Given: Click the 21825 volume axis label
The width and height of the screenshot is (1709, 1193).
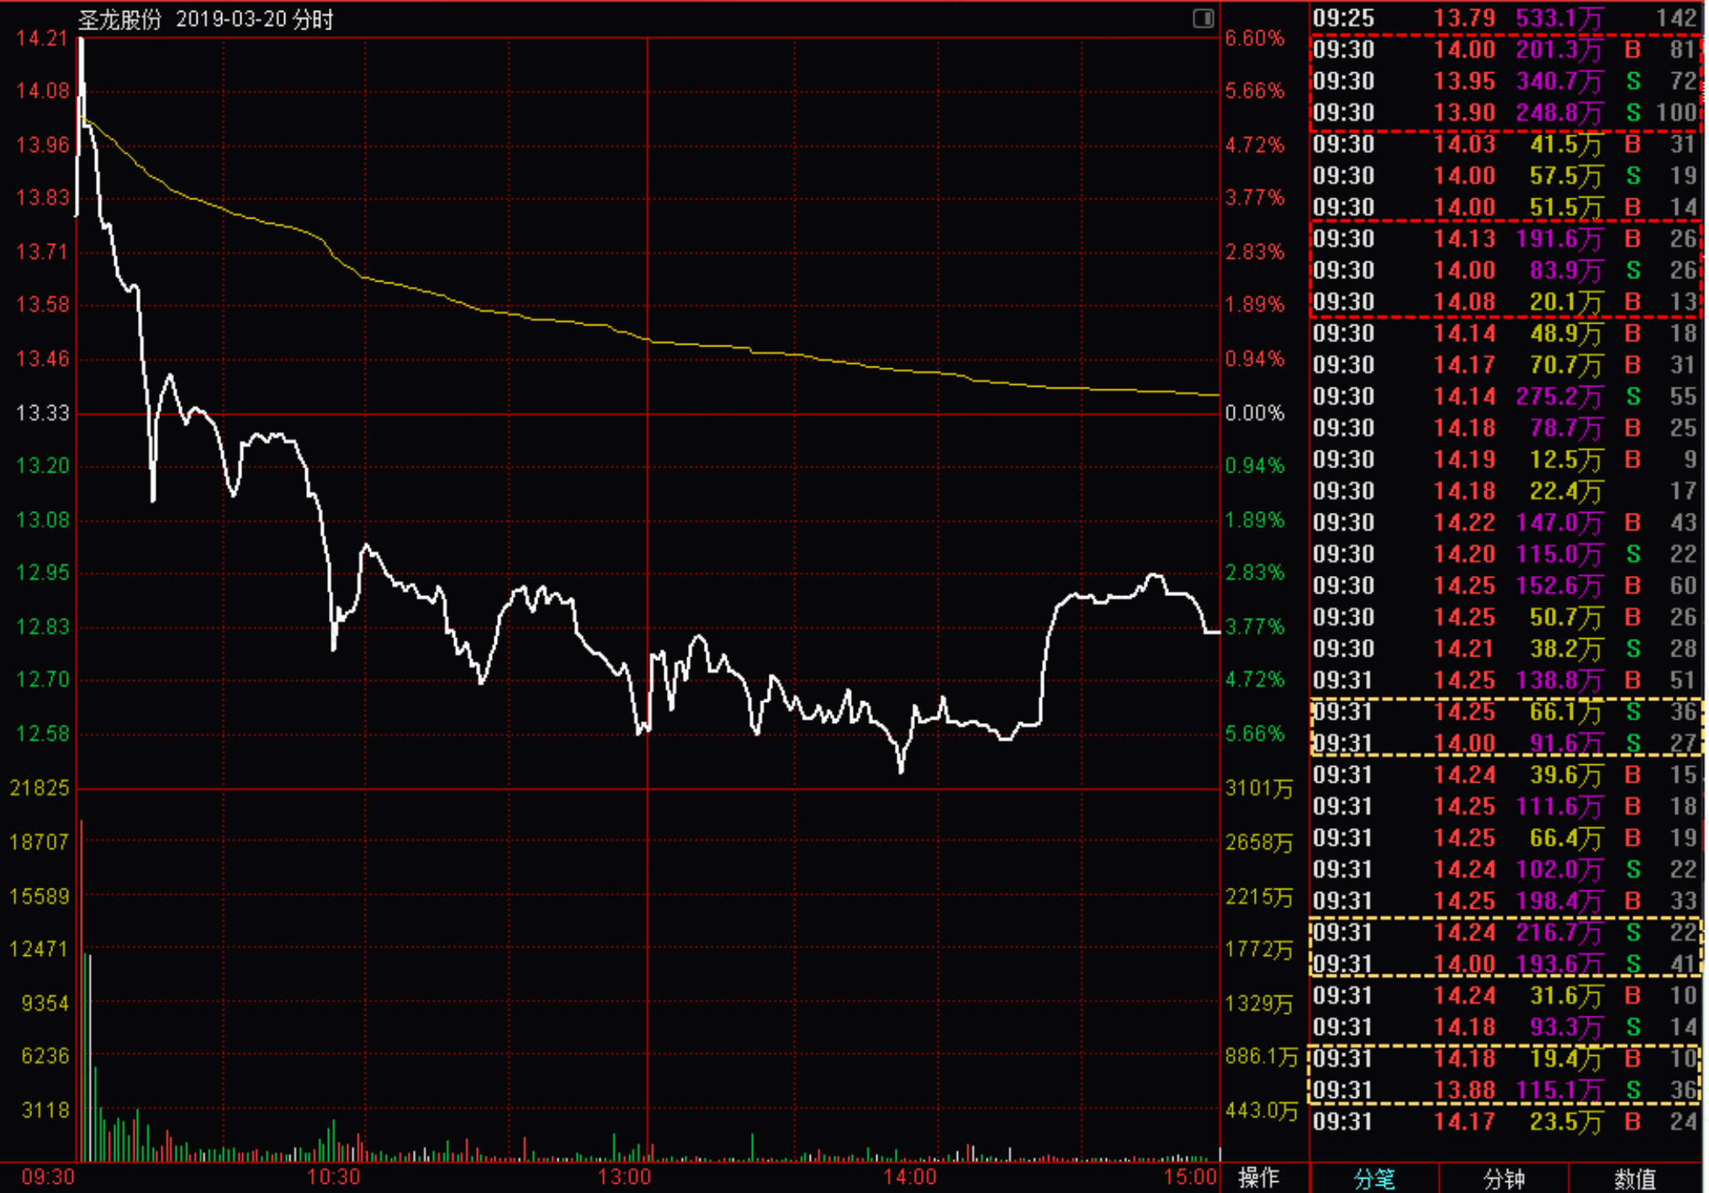Looking at the screenshot, I should 39,788.
